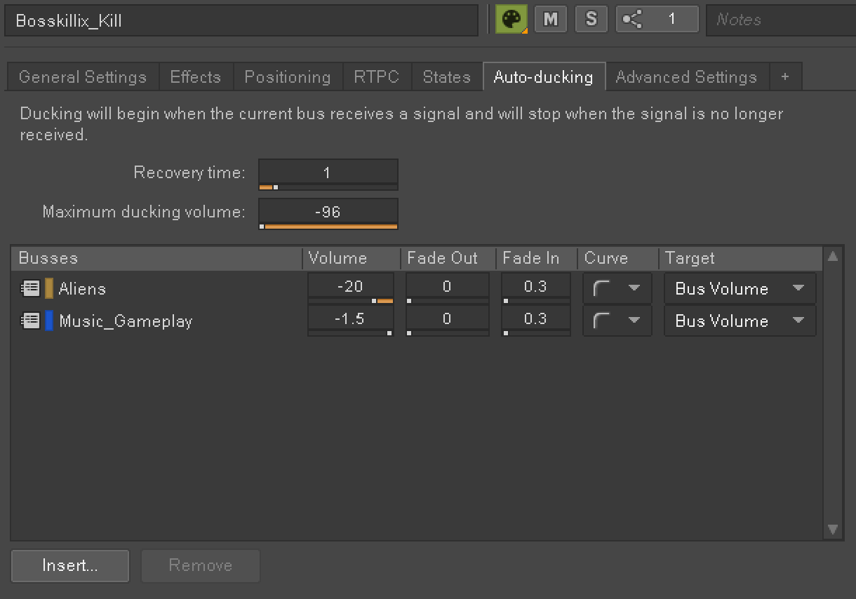Click the Notes text field

(779, 20)
